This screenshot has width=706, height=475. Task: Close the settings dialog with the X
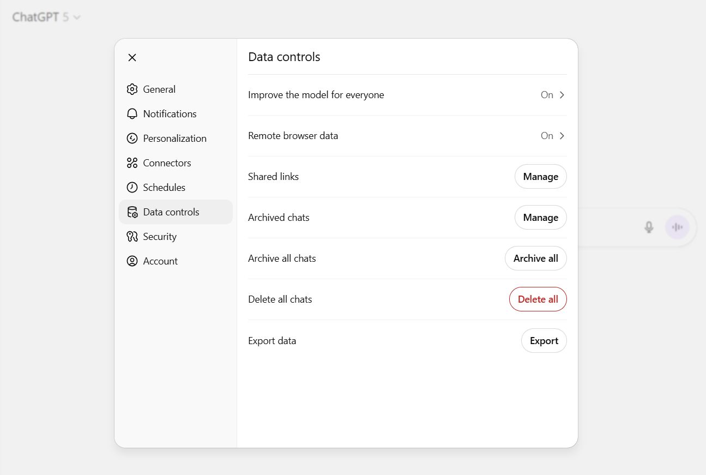point(132,58)
